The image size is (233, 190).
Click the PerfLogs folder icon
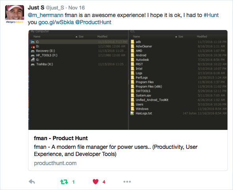click(x=132, y=78)
